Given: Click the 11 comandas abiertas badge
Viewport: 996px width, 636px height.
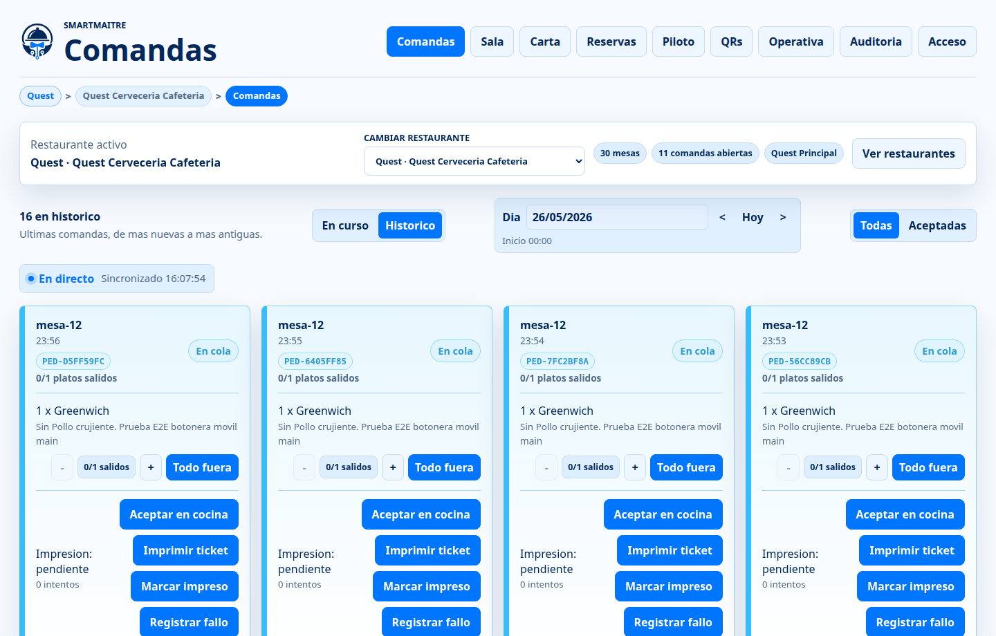Looking at the screenshot, I should pyautogui.click(x=705, y=153).
